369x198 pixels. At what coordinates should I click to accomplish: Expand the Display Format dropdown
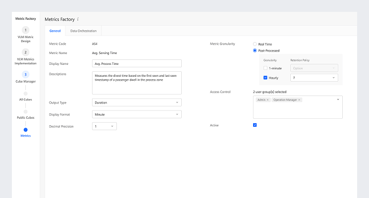pos(137,114)
